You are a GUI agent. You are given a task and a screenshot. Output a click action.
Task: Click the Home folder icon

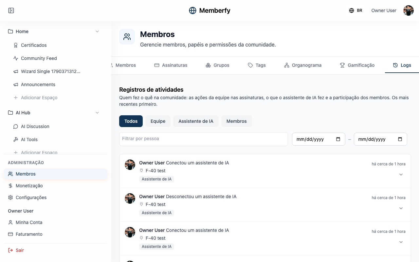pos(10,31)
